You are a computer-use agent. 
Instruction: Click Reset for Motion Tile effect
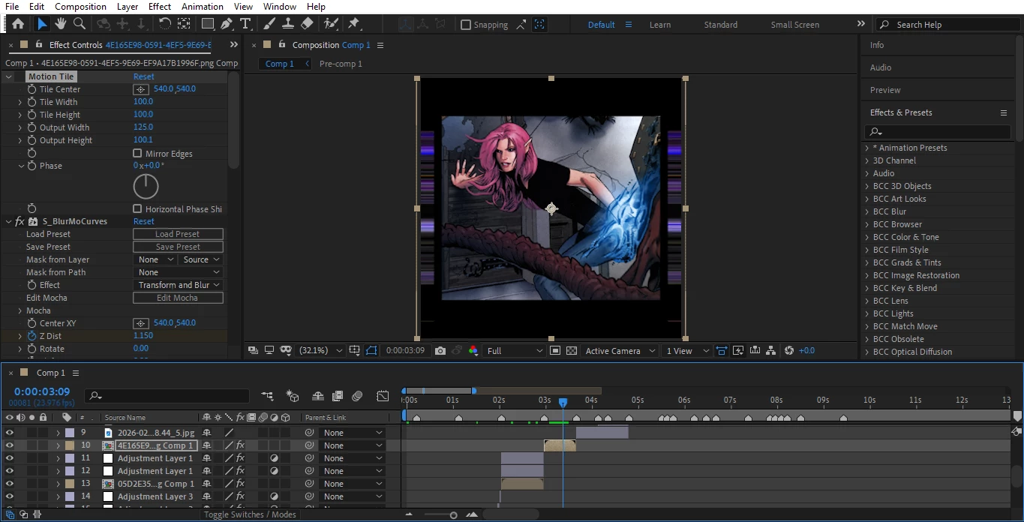click(x=144, y=76)
